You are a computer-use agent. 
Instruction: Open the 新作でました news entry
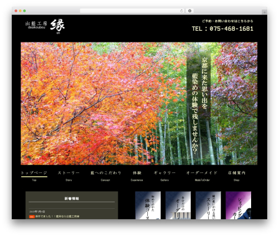point(57,216)
